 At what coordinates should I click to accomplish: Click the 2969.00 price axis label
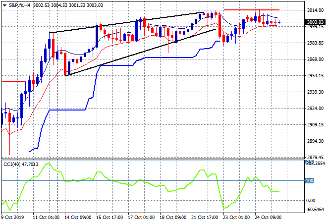pos(315,59)
